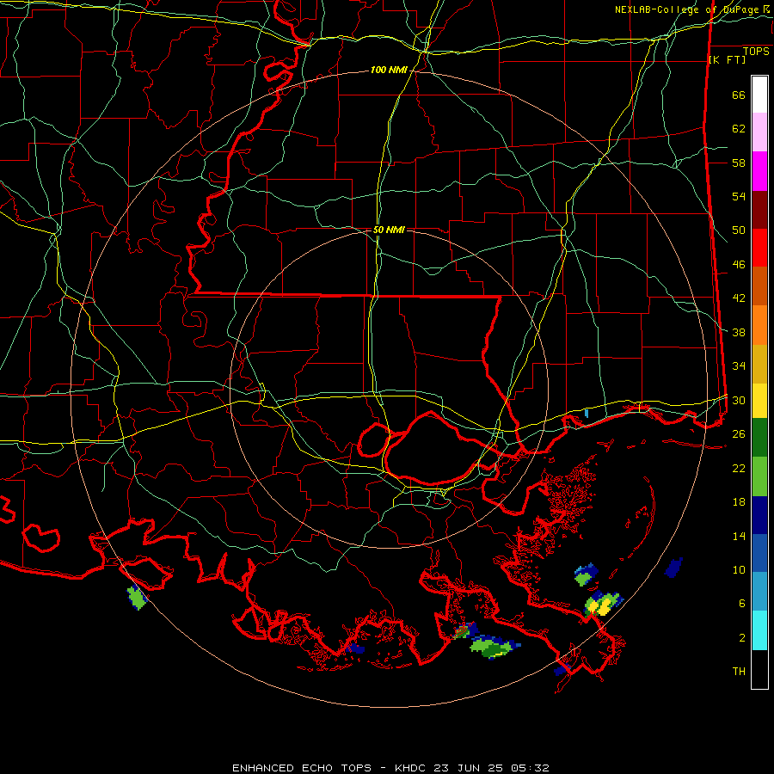
Task: Click the bright orange legend swatch
Action: coord(759,325)
